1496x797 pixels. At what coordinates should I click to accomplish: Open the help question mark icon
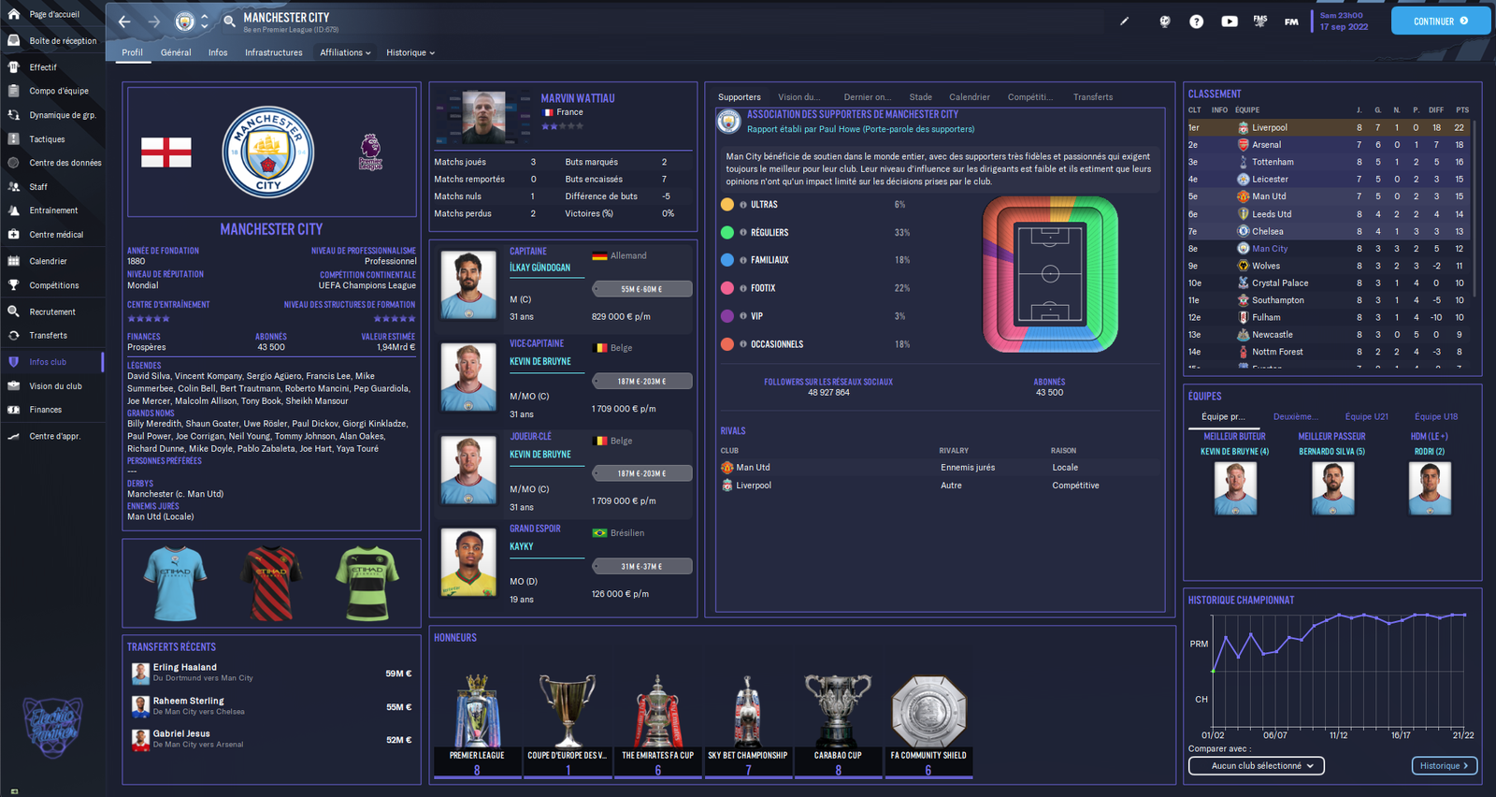click(x=1196, y=22)
